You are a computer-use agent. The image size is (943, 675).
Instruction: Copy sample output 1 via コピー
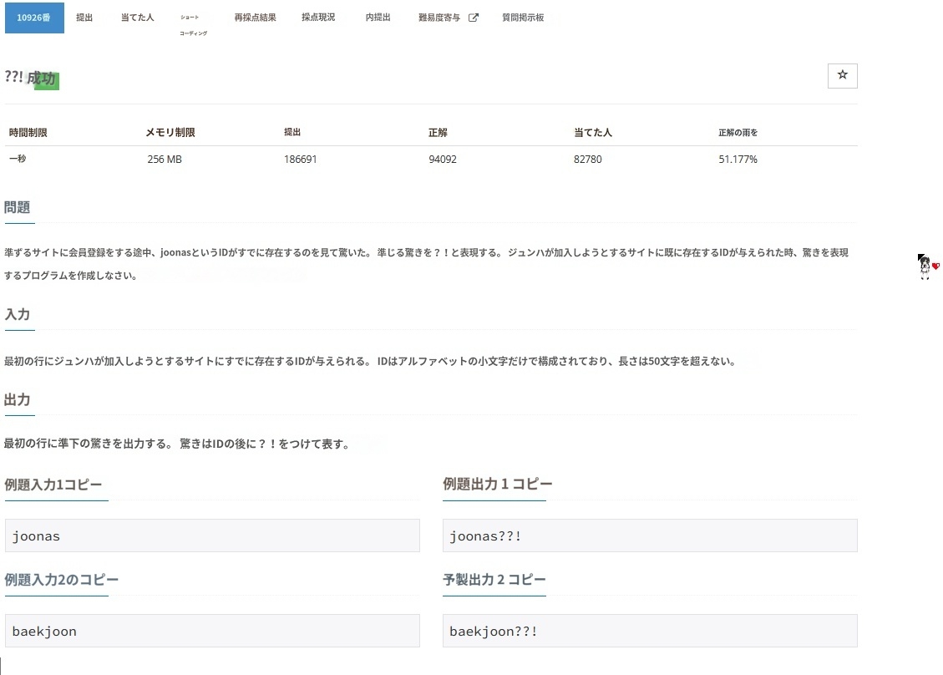532,485
